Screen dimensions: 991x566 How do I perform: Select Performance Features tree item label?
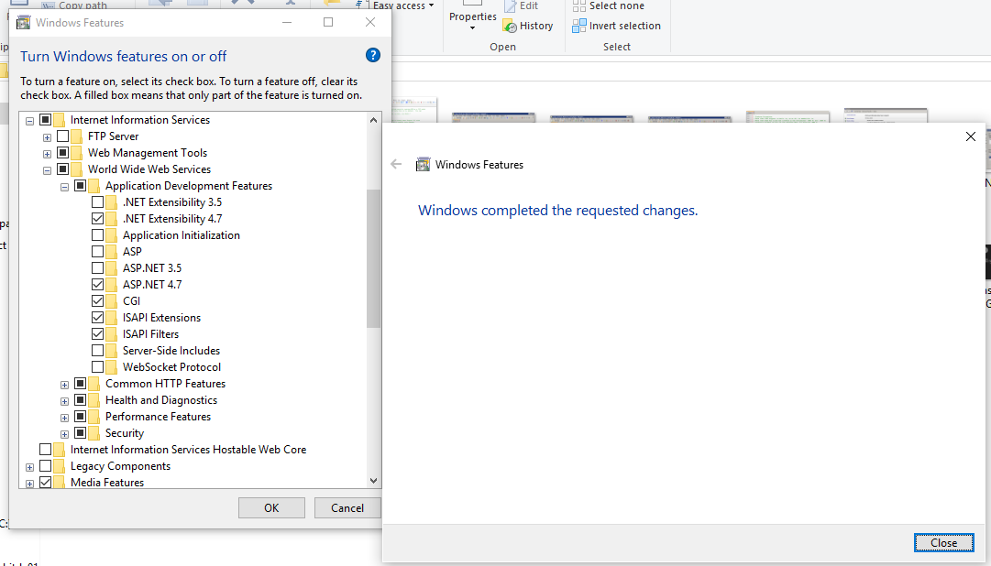tap(158, 417)
